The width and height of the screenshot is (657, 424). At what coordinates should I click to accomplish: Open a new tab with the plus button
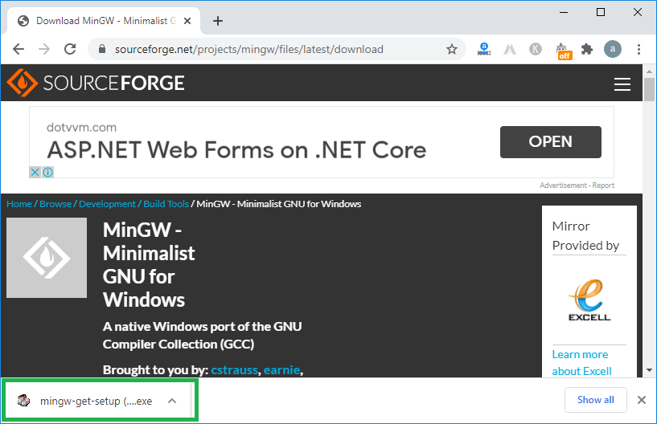coord(218,21)
